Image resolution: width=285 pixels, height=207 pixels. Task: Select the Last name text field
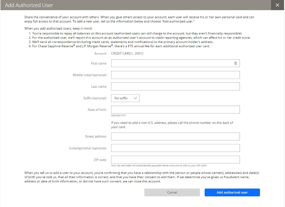pos(175,86)
